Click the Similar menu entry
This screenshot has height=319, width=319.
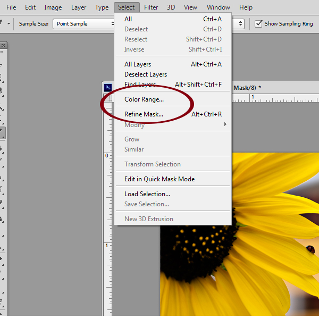click(173, 149)
